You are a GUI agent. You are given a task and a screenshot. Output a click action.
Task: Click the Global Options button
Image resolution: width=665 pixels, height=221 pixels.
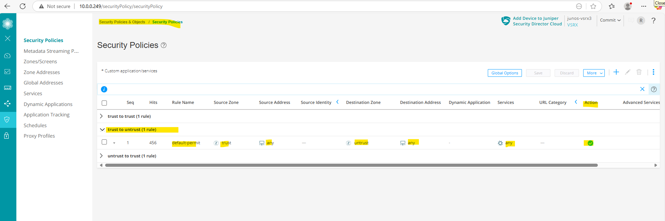click(505, 73)
